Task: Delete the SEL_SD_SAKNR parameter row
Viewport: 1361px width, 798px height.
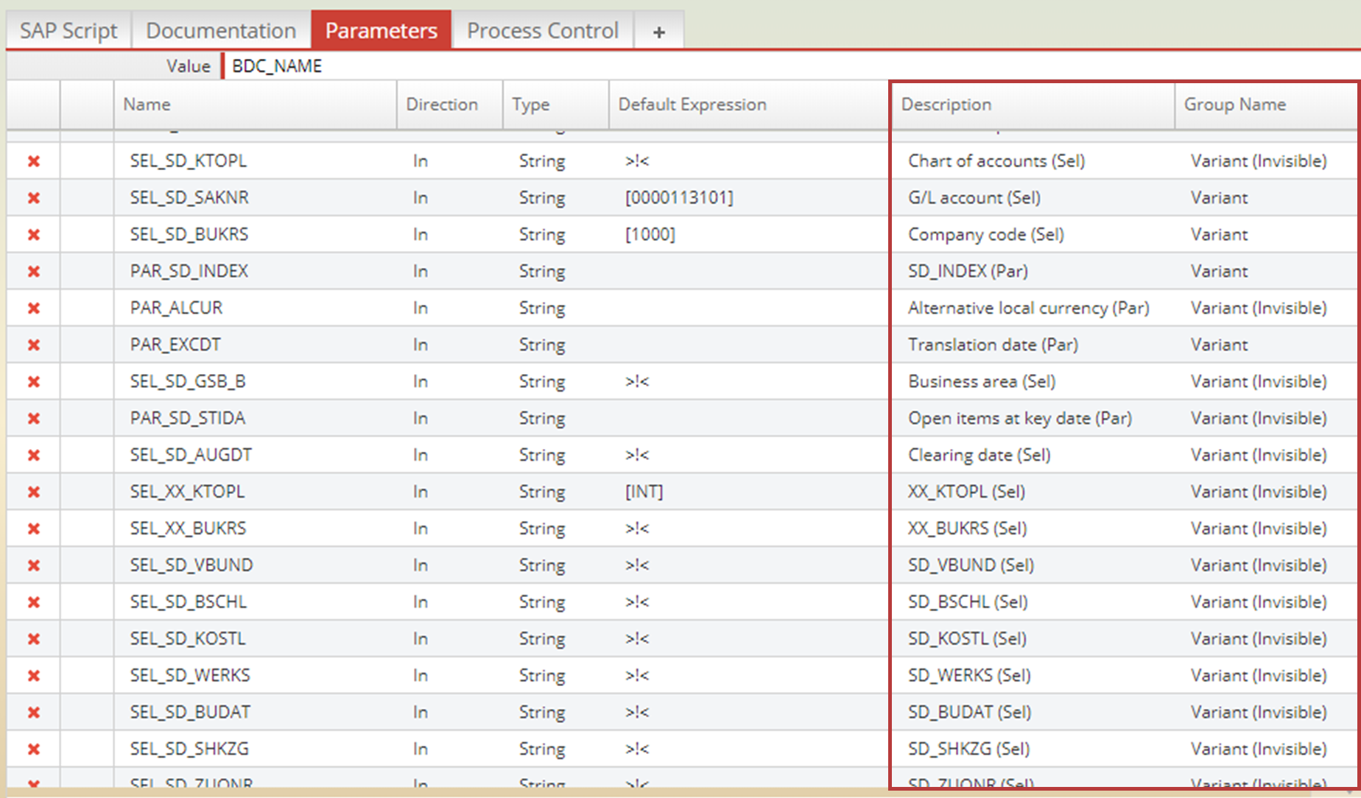Action: 34,198
